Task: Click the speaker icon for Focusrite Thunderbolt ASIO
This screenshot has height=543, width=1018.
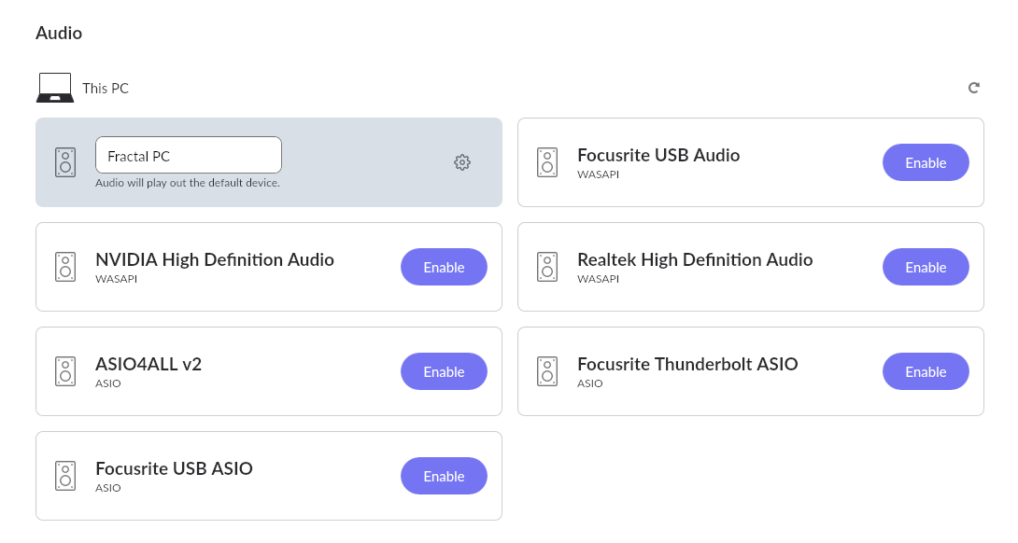Action: click(547, 371)
